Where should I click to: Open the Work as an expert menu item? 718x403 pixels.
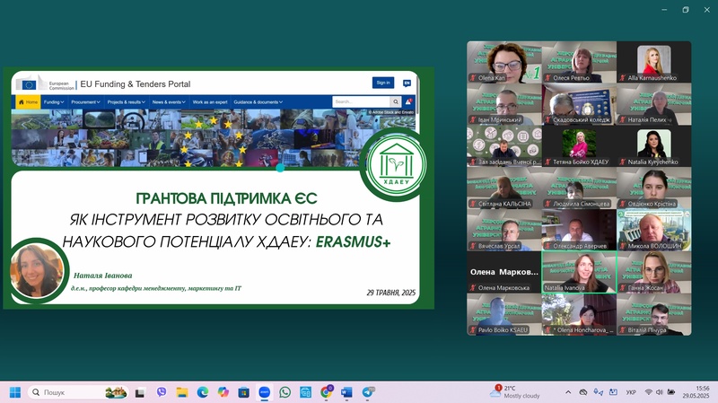210,102
